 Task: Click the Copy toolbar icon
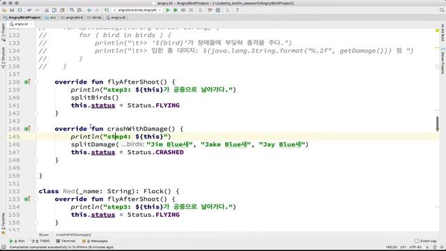pyautogui.click(x=54, y=10)
